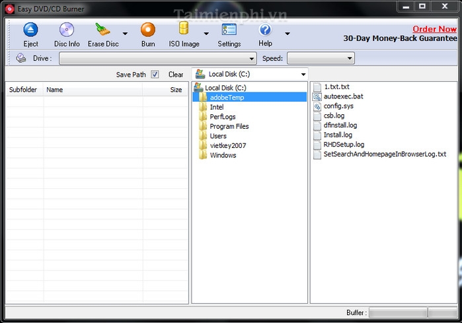The height and width of the screenshot is (323, 462).
Task: Select SetSearchAndHomepageInBrowserLog.txt file
Action: [x=385, y=154]
